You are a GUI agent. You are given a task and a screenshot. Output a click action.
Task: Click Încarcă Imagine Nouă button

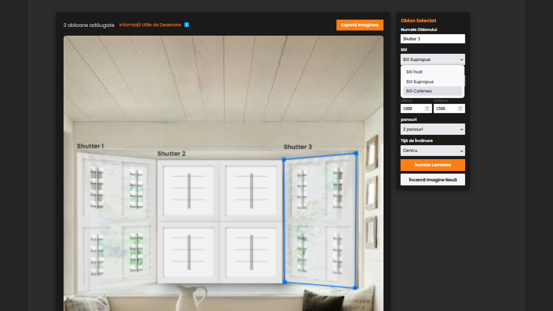pyautogui.click(x=433, y=180)
